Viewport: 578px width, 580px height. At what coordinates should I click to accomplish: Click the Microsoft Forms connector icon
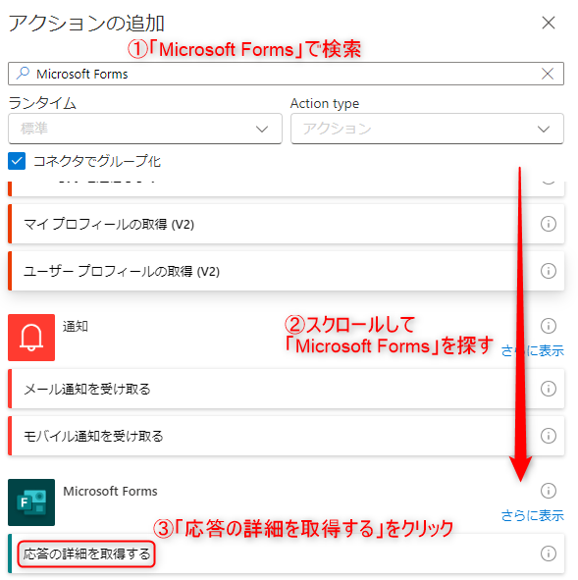tap(31, 502)
